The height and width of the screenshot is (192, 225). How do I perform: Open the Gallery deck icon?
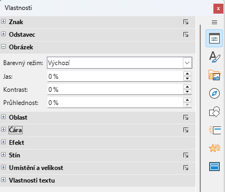click(214, 75)
